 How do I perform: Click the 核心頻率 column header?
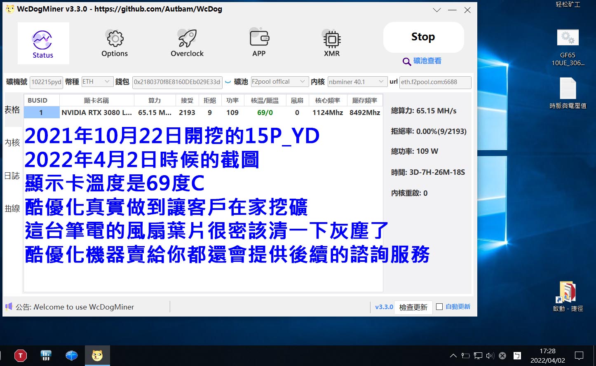(x=328, y=101)
